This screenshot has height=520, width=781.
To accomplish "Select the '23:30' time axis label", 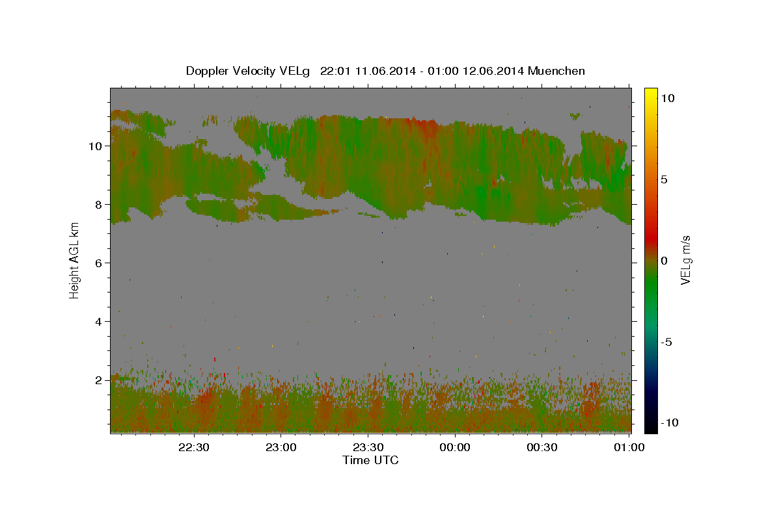I will (368, 447).
